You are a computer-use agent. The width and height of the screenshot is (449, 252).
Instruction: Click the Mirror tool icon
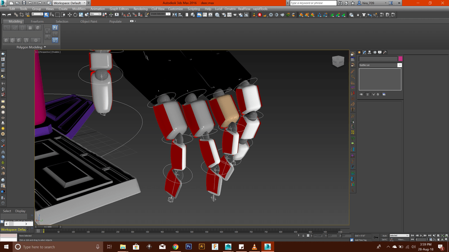(174, 14)
